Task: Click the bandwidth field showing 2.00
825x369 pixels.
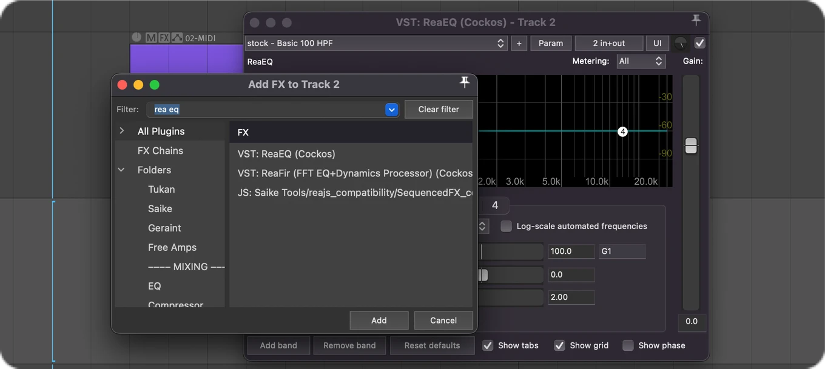Action: pos(571,298)
